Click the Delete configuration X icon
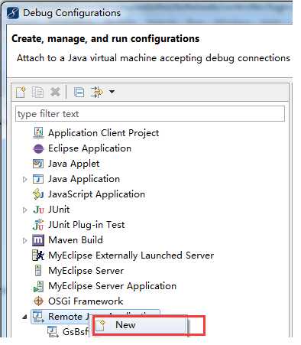 pyautogui.click(x=55, y=92)
